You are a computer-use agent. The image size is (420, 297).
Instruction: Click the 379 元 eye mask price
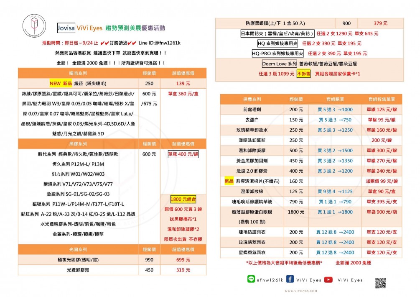pyautogui.click(x=380, y=23)
